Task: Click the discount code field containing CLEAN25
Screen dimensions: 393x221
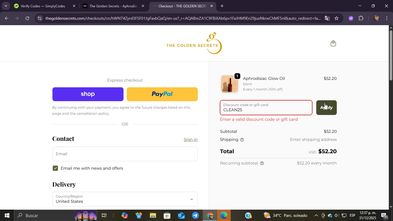Action: click(266, 107)
